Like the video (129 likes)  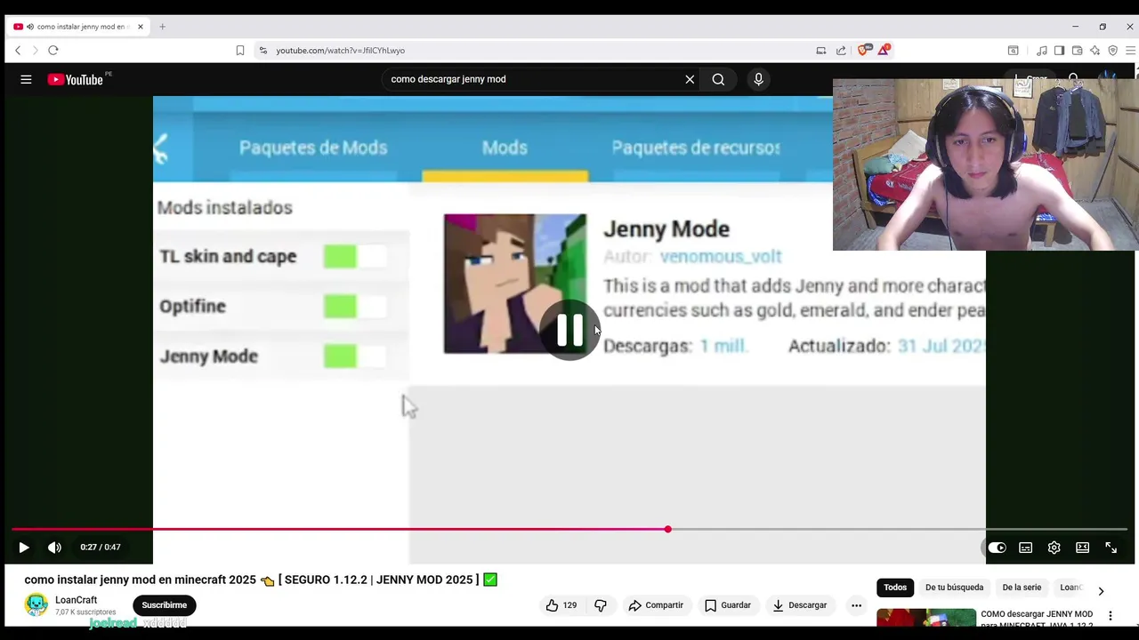[561, 605]
